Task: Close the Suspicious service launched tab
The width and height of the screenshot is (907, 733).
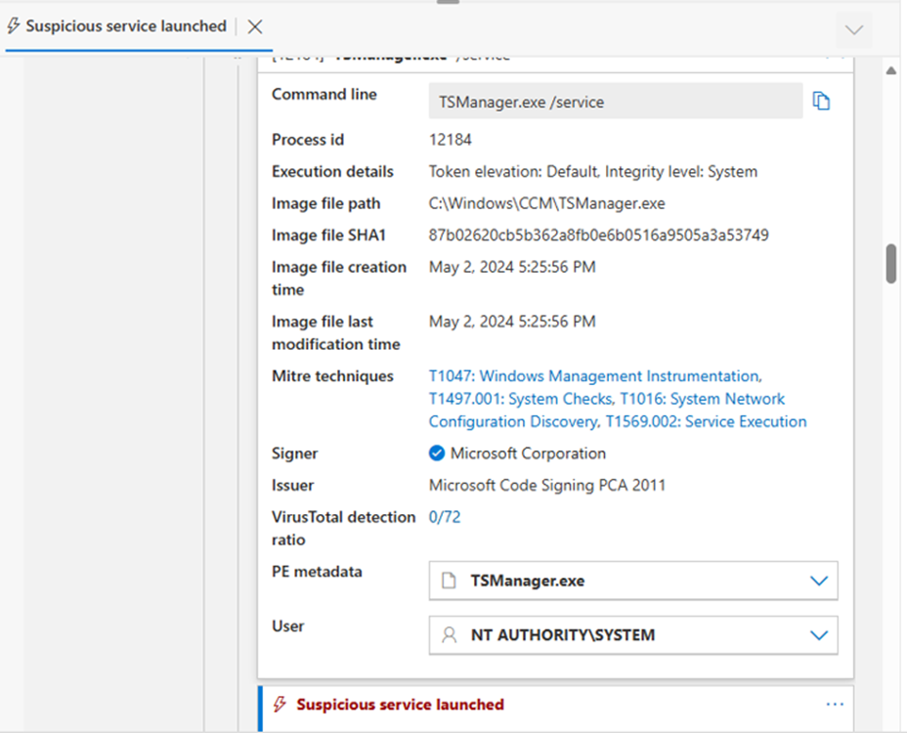Action: pos(255,26)
